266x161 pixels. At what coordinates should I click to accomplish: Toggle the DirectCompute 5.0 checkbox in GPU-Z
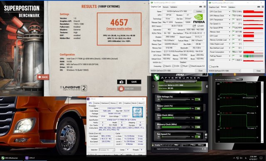pos(190,66)
